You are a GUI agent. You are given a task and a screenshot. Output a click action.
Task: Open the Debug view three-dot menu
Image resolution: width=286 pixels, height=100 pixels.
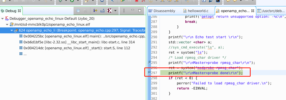click(124, 11)
